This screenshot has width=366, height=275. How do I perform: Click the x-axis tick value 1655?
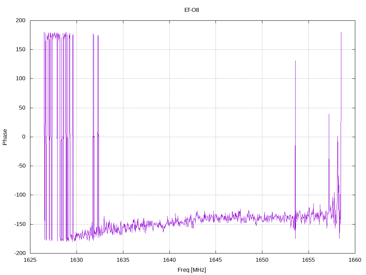(x=308, y=260)
